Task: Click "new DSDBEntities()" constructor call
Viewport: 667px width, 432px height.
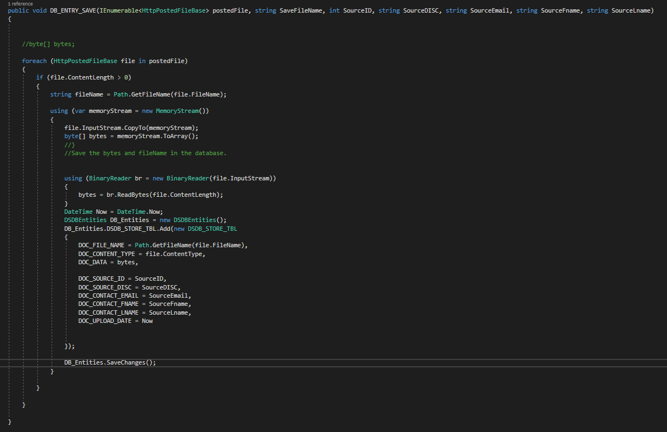Action: pos(191,220)
